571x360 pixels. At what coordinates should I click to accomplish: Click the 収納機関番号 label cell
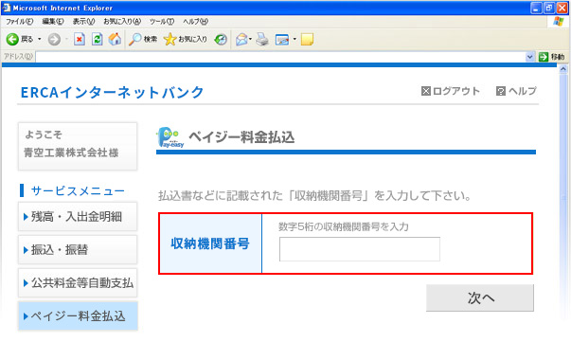pos(210,243)
